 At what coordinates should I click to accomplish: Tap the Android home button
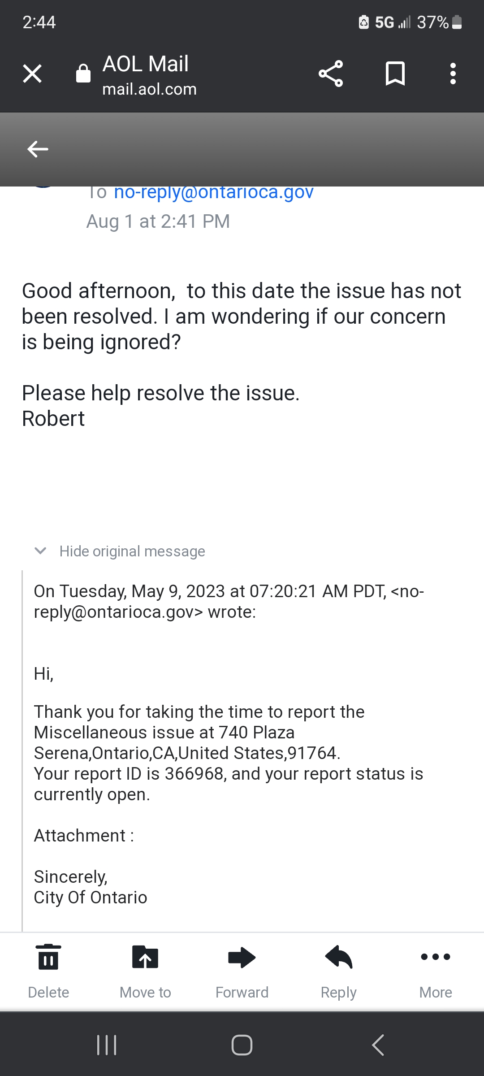click(242, 1045)
